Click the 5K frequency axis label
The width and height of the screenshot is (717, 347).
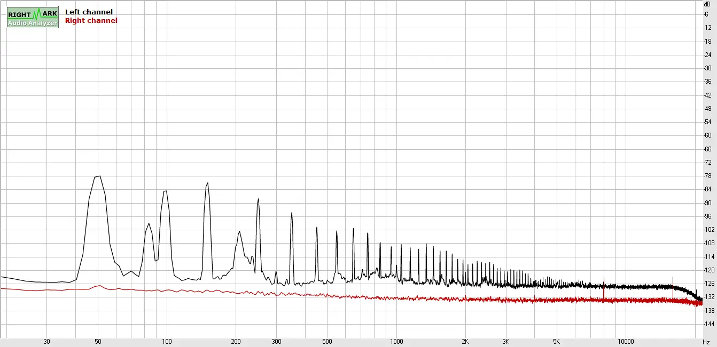click(x=556, y=342)
